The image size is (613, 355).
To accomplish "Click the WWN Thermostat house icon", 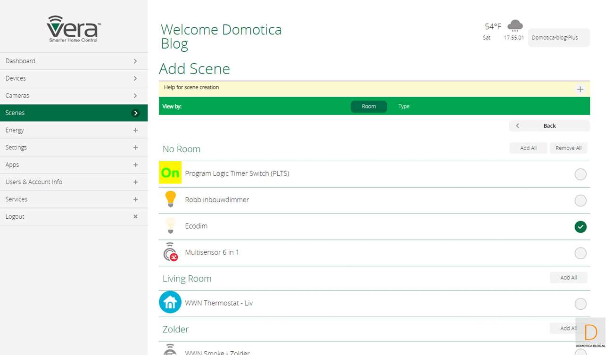I will (x=170, y=303).
